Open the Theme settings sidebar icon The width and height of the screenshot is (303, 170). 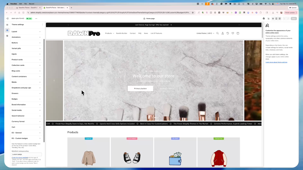tap(7, 30)
